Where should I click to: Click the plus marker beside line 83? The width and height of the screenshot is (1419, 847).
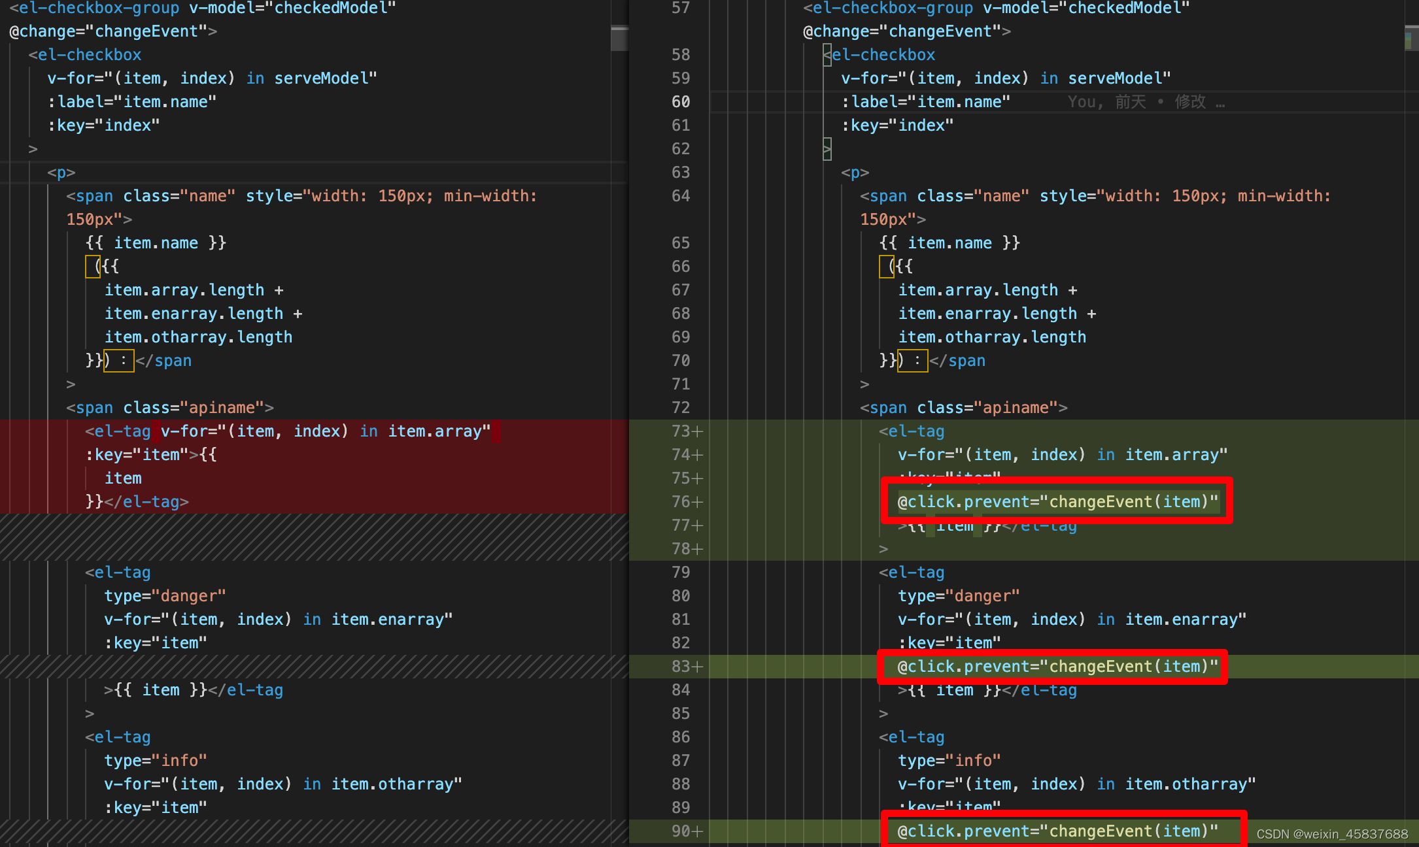pos(698,667)
